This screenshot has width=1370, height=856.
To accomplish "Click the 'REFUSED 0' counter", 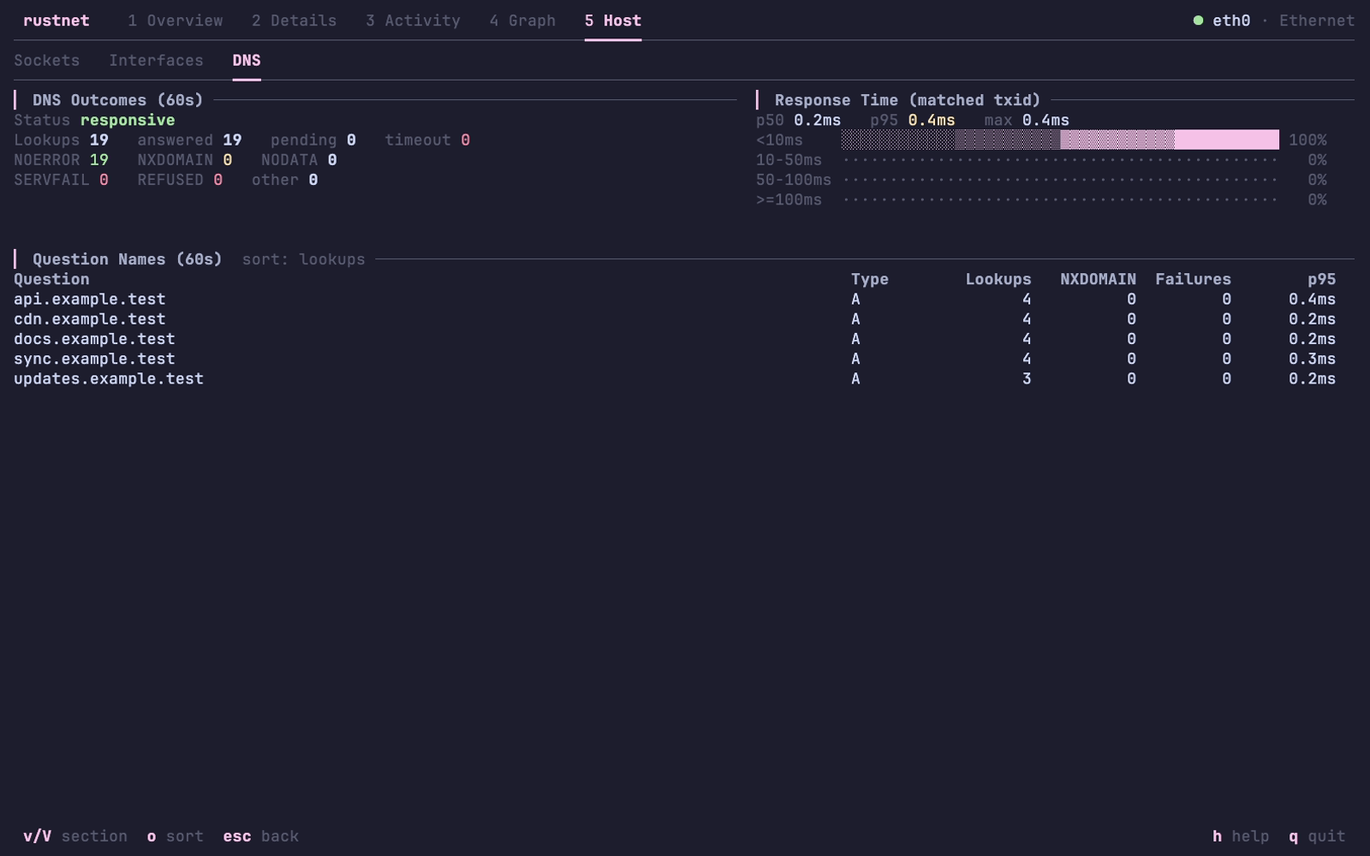I will coord(180,180).
